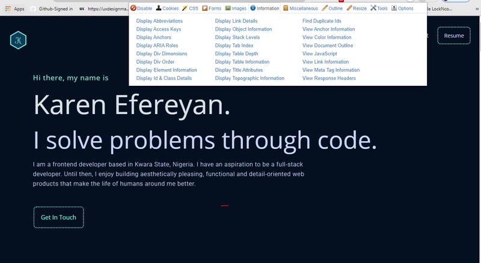Select Display Object Information
The height and width of the screenshot is (263, 481).
pos(244,29)
